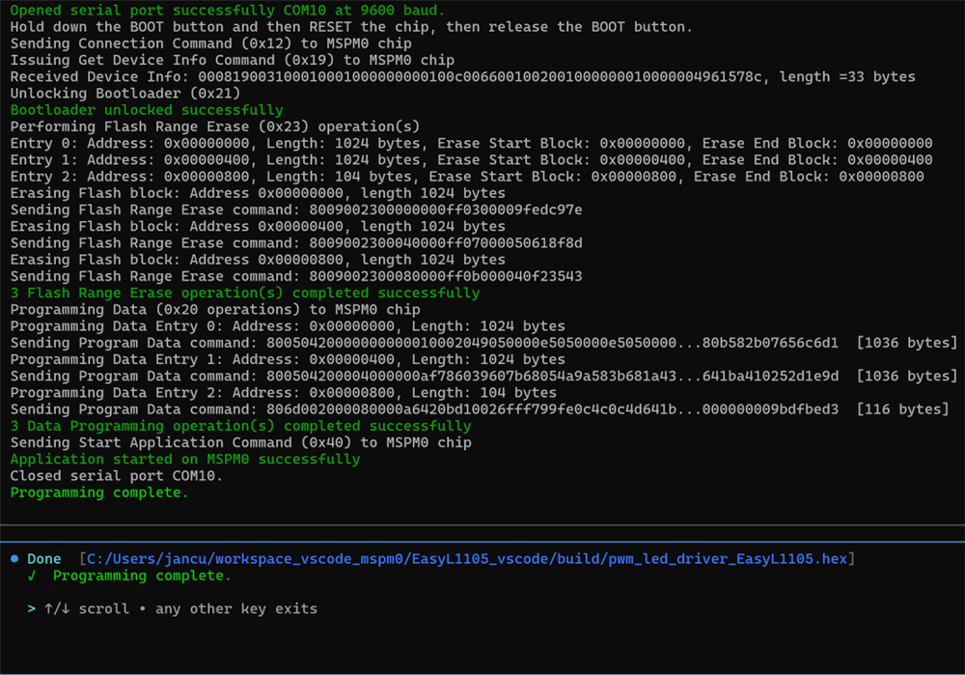Click the cyan prompt arrow before scroll hint
This screenshot has height=675, width=965.
click(x=32, y=608)
